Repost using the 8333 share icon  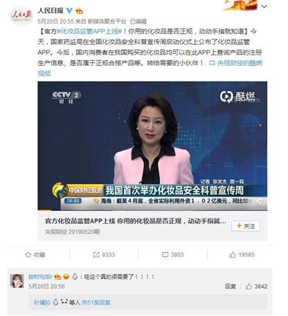[x=104, y=254]
